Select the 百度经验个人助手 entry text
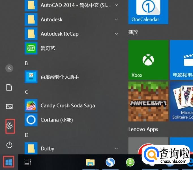This screenshot has width=193, height=170. click(60, 77)
